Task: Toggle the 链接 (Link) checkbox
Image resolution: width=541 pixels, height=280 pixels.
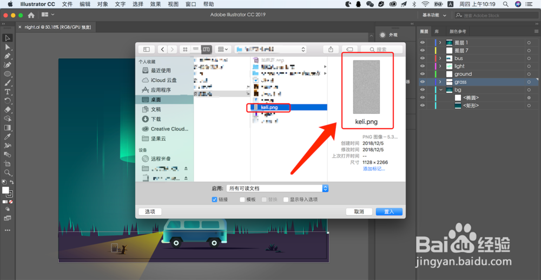Action: 214,200
